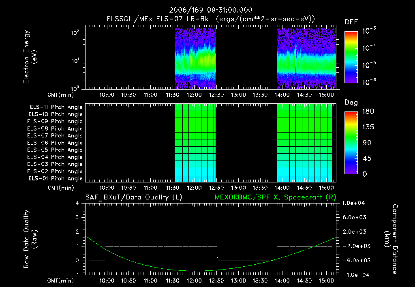
Task: Click the Raw Data Quality (Raw) axis label
Action: point(30,239)
